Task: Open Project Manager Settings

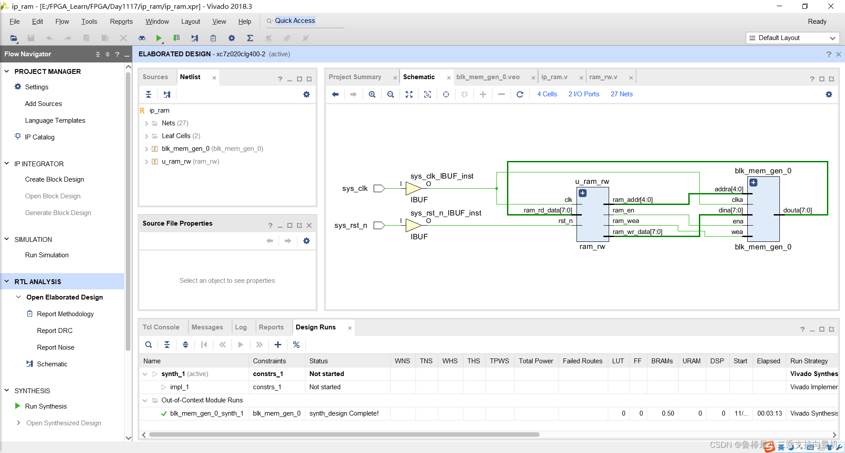Action: coord(37,87)
